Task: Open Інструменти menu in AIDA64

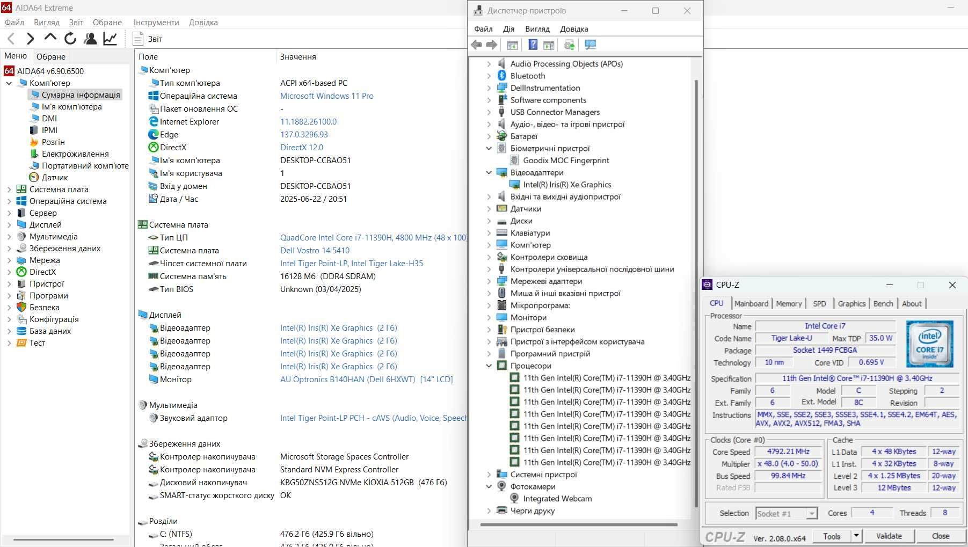Action: [x=156, y=22]
